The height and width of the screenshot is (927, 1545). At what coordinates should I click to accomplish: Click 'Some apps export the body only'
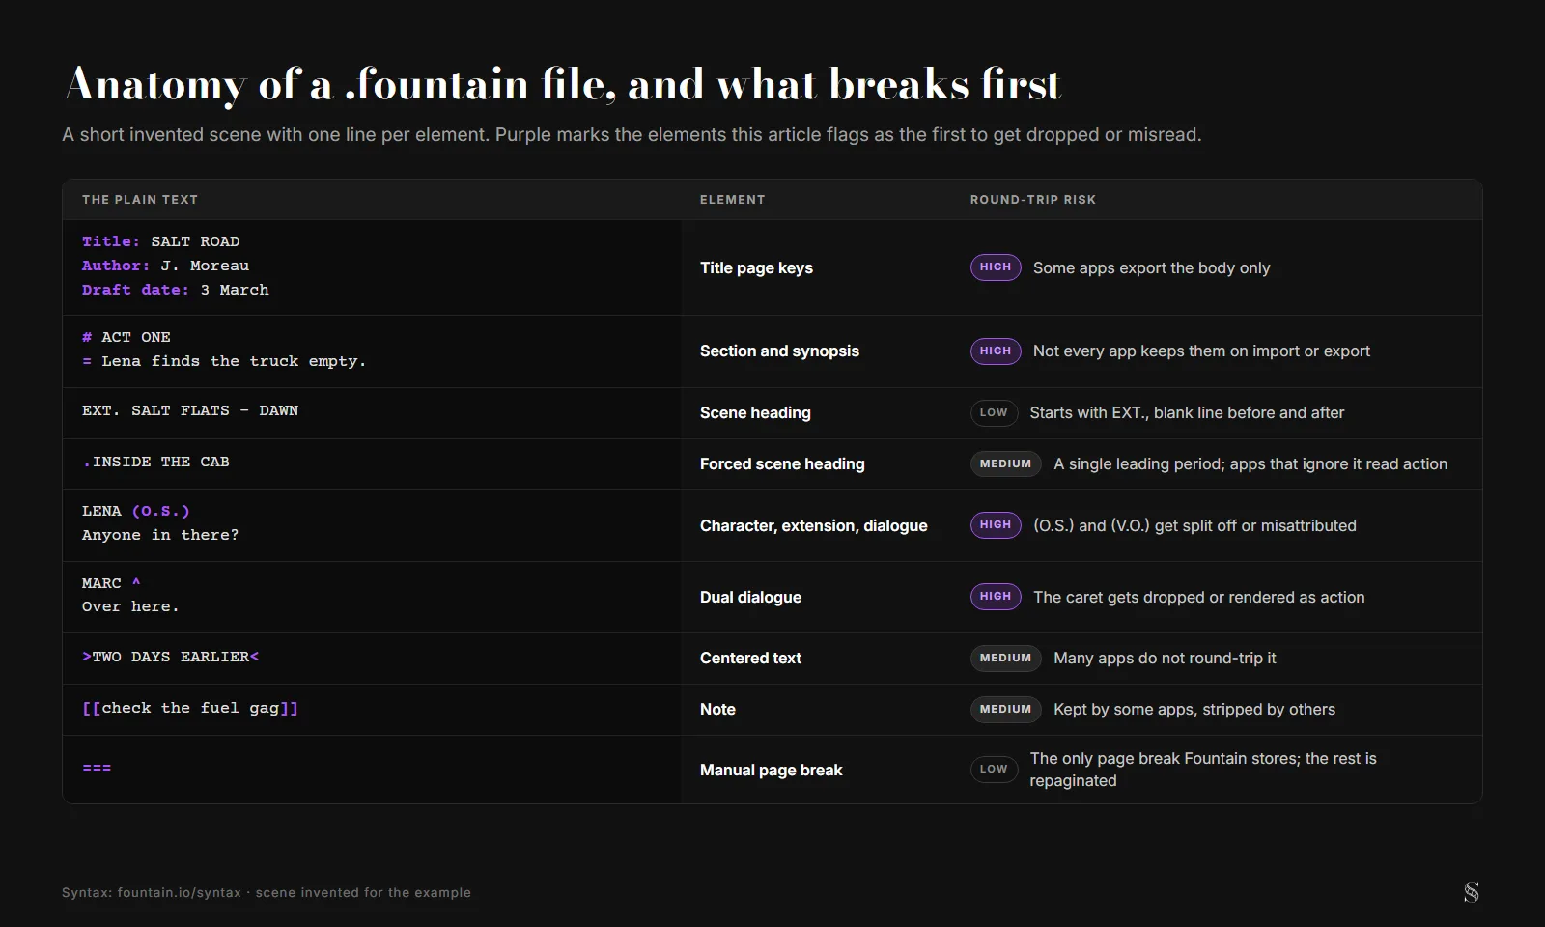point(1152,267)
